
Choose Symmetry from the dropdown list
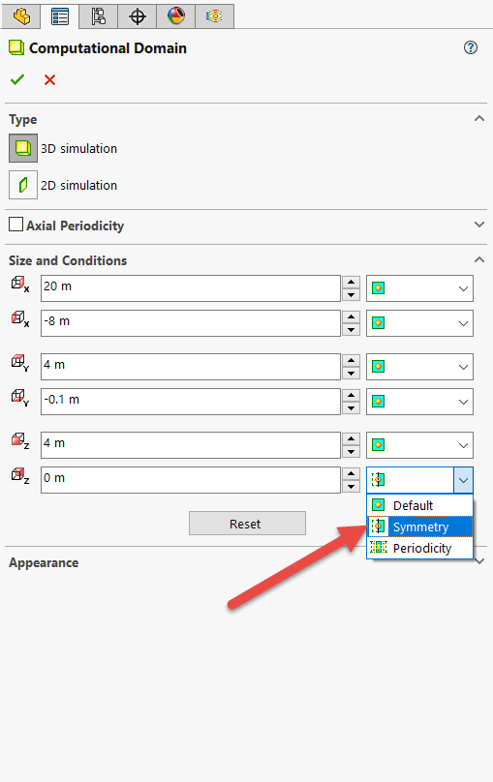tap(419, 526)
